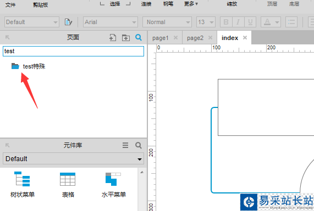Open the widget library search
This screenshot has width=314, height=211.
click(x=139, y=145)
